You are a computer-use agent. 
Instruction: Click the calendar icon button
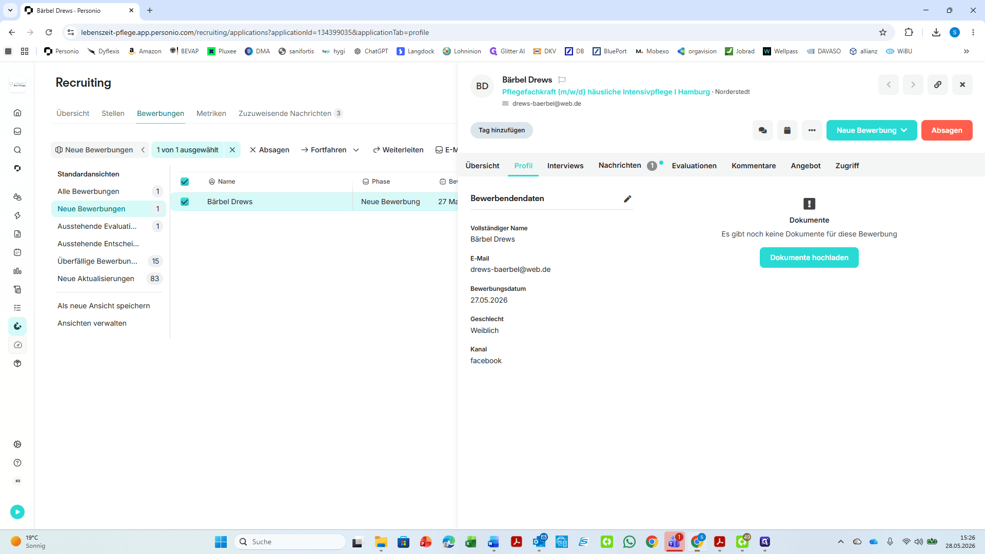pos(787,130)
